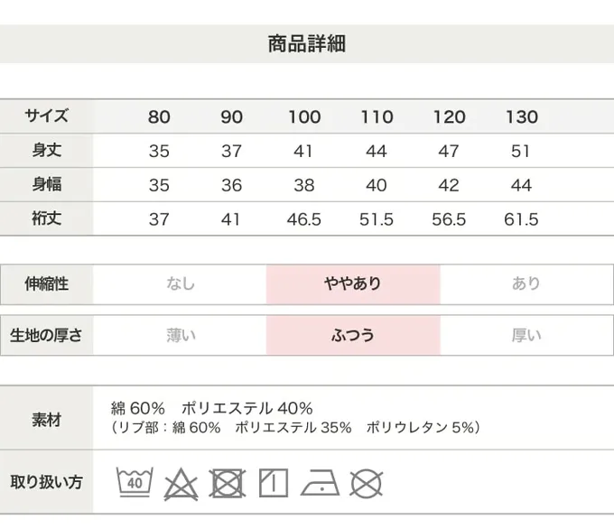
Task: Choose 厚い fabric thickness
Action: point(526,336)
